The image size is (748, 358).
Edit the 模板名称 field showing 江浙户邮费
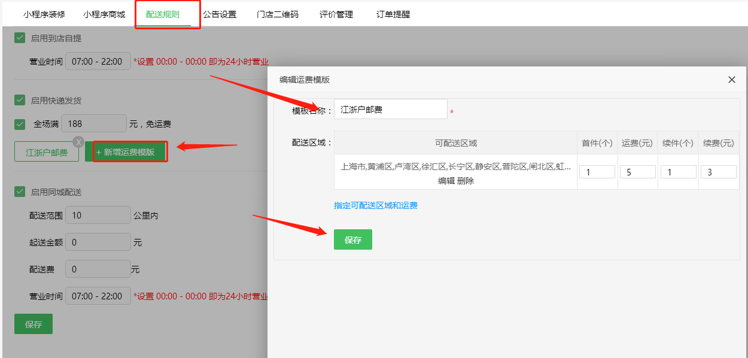click(x=390, y=108)
